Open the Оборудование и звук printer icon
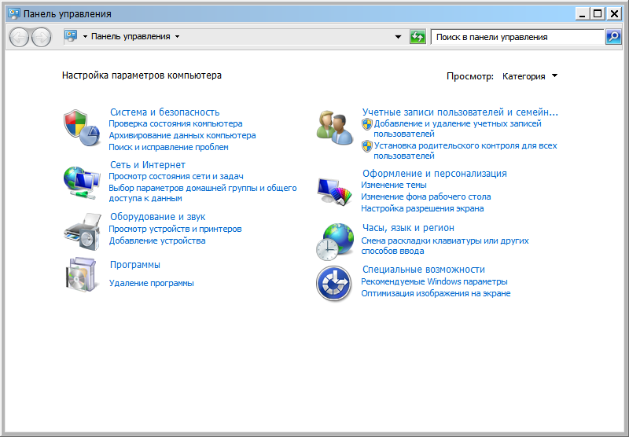 pos(83,232)
